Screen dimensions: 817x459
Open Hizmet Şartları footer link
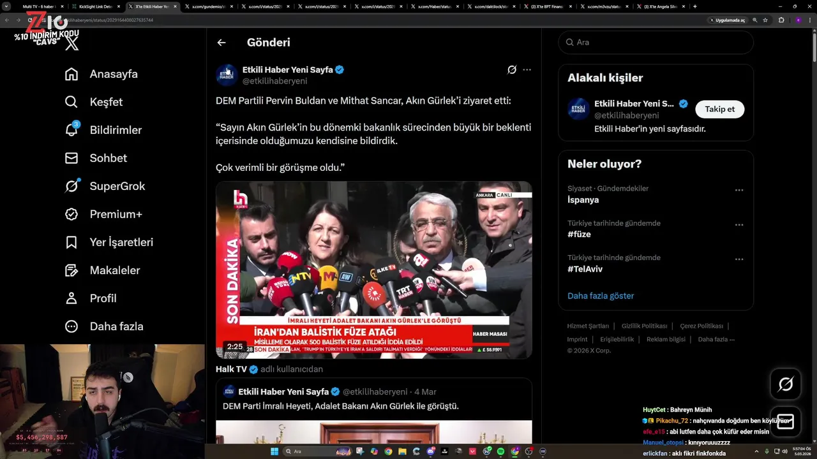[x=588, y=326]
